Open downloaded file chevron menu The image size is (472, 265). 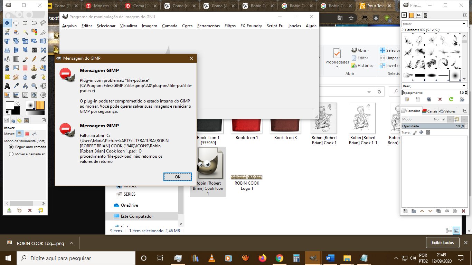pos(72,243)
